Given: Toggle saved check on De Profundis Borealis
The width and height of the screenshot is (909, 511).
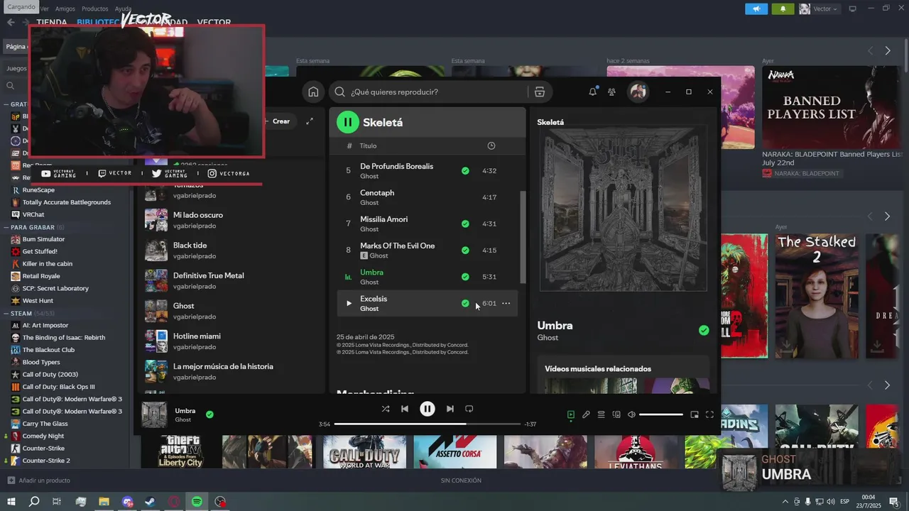Looking at the screenshot, I should [x=465, y=170].
